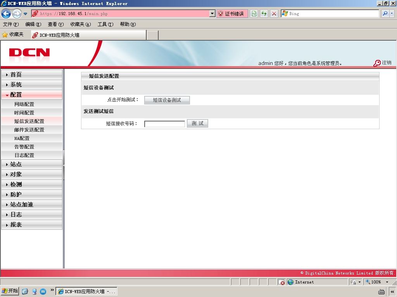Image resolution: width=397 pixels, height=297 pixels.
Task: Expand the 站点 sidebar section
Action: pos(32,164)
